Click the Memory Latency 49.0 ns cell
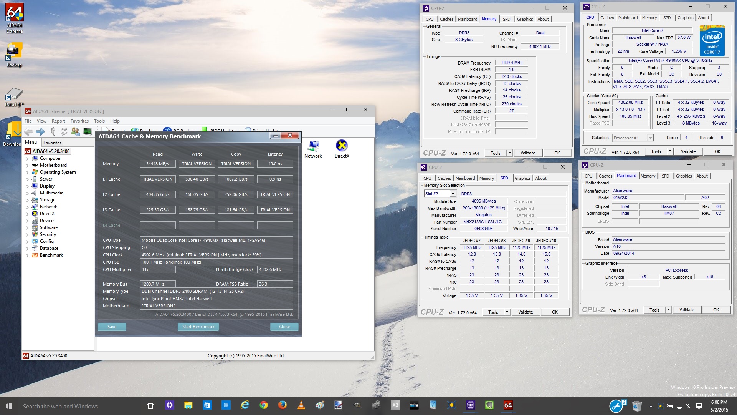The width and height of the screenshot is (737, 415). point(275,164)
